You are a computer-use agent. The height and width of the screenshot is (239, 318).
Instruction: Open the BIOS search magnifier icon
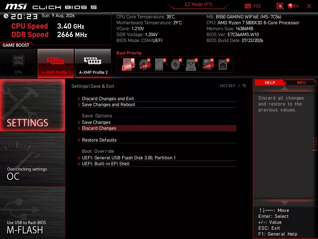point(280,6)
